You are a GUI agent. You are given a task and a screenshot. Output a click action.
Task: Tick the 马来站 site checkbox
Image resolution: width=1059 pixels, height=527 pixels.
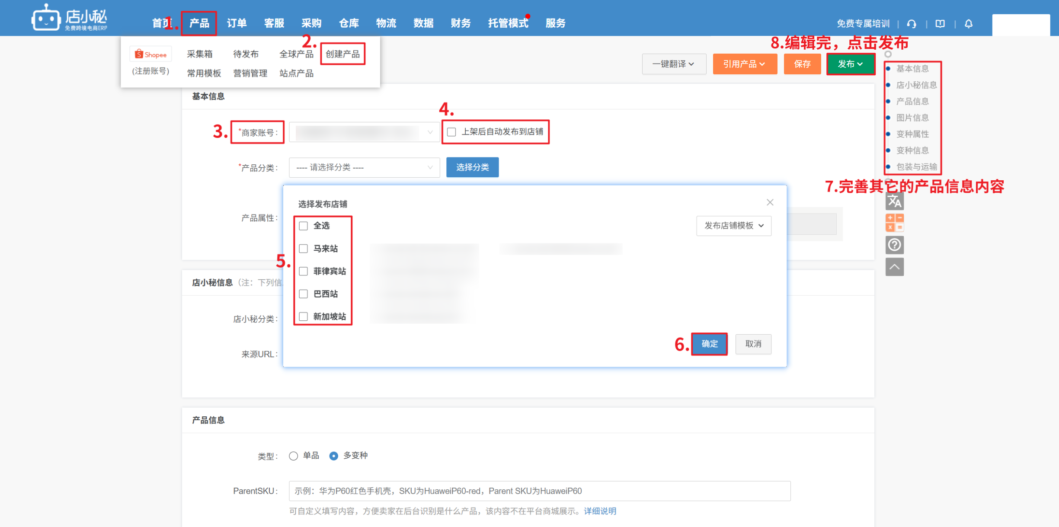click(x=304, y=249)
